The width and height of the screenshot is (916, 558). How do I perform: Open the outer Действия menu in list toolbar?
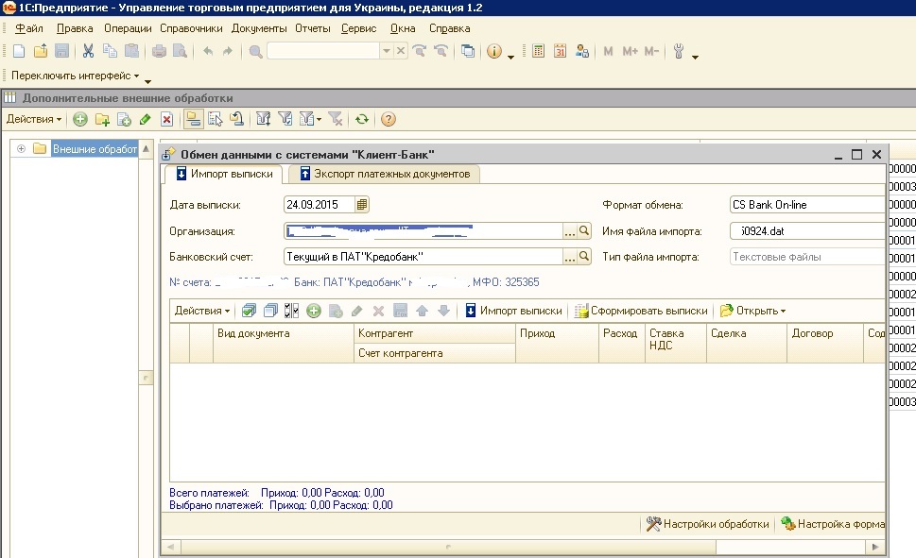click(34, 120)
